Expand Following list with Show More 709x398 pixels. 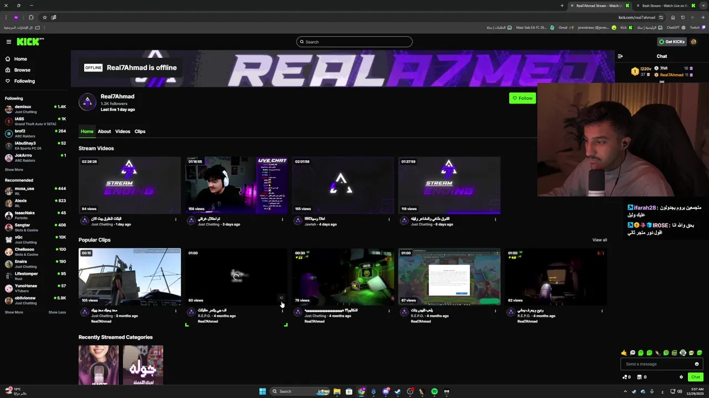coord(14,170)
